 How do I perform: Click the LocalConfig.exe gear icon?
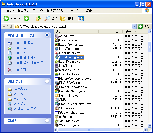tap(57, 57)
